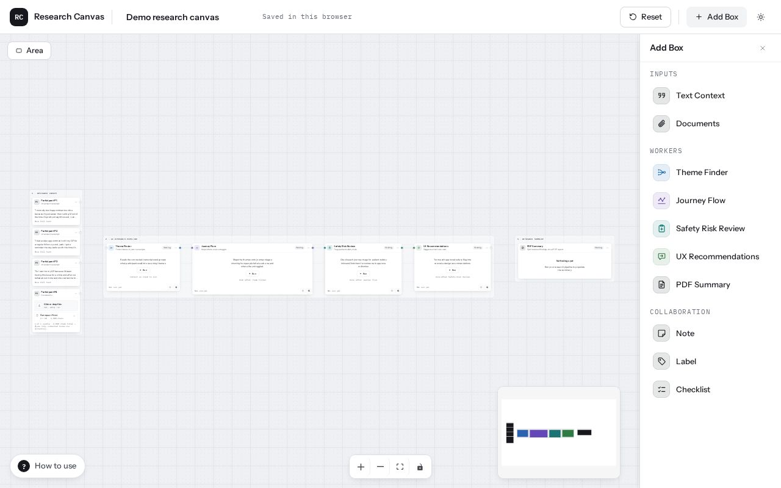The image size is (781, 488).
Task: Edit the Demo research canvas title
Action: [x=173, y=17]
